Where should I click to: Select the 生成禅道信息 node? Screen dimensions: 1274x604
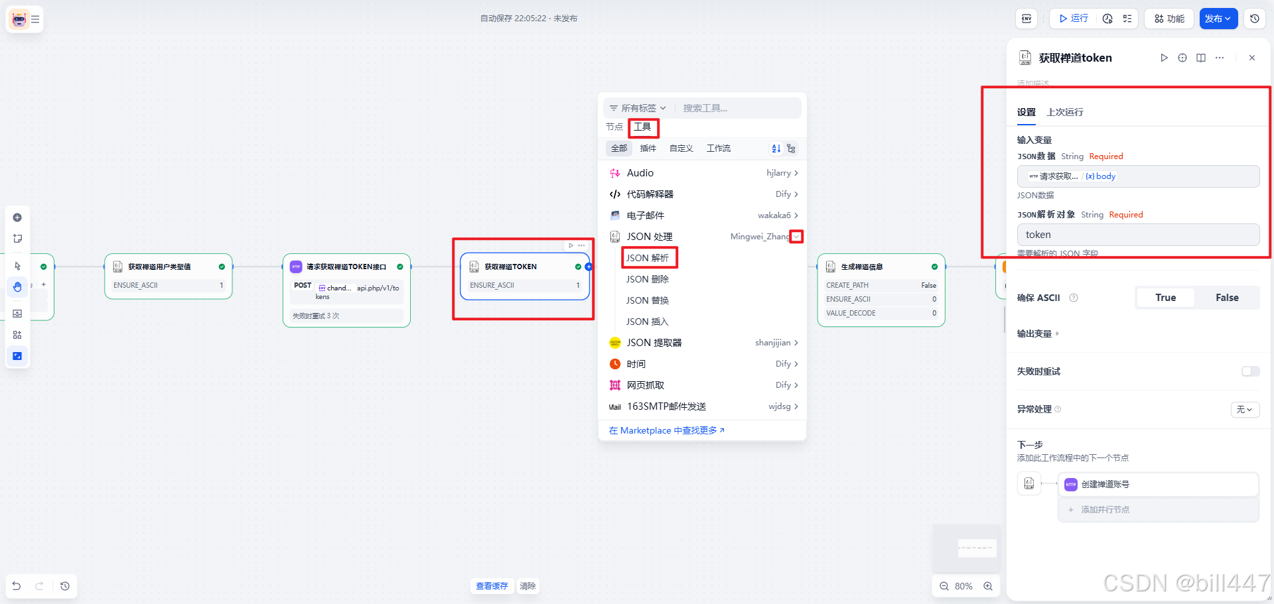click(x=881, y=290)
